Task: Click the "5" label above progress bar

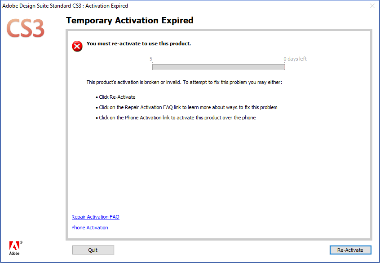Action: point(151,59)
